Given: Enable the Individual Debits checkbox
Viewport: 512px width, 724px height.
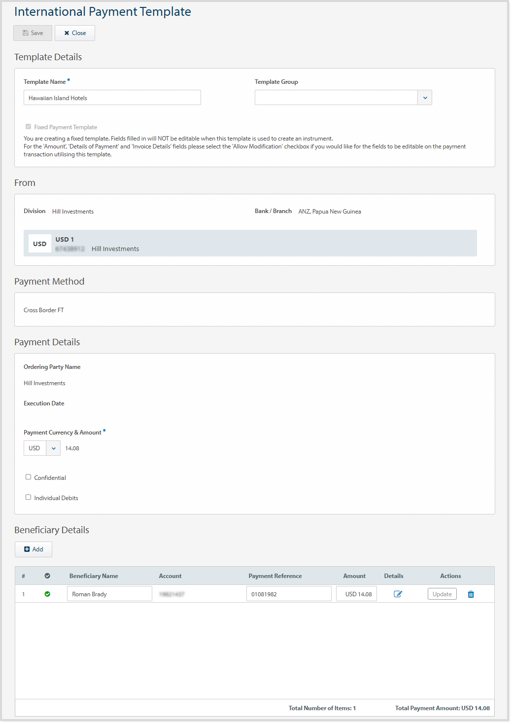Looking at the screenshot, I should (28, 497).
